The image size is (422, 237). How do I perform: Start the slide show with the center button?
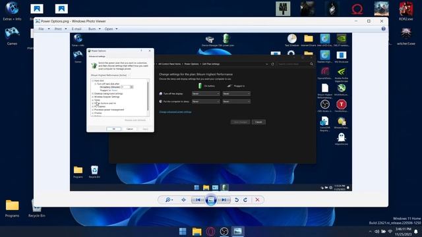click(211, 200)
